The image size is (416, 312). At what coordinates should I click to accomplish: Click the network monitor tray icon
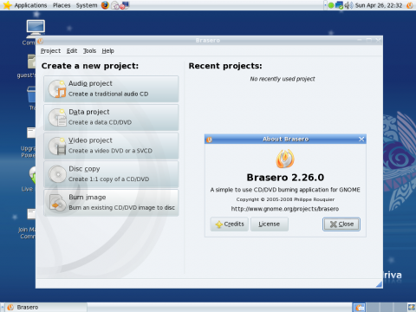coord(339,5)
